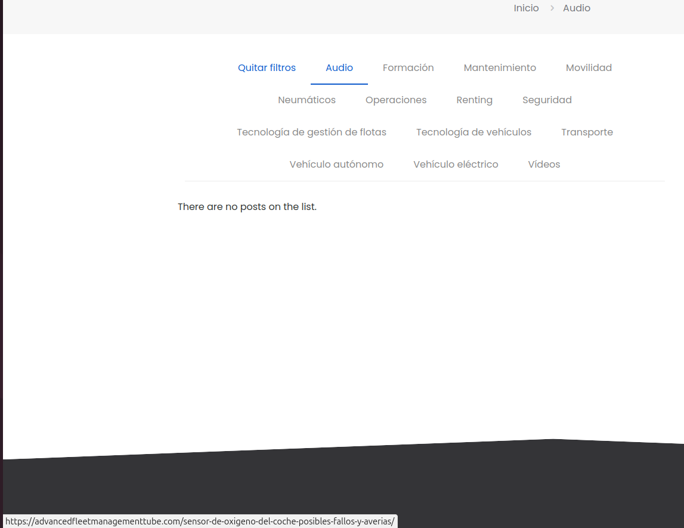The height and width of the screenshot is (528, 684).
Task: Click the Audio breadcrumb text
Action: click(576, 8)
